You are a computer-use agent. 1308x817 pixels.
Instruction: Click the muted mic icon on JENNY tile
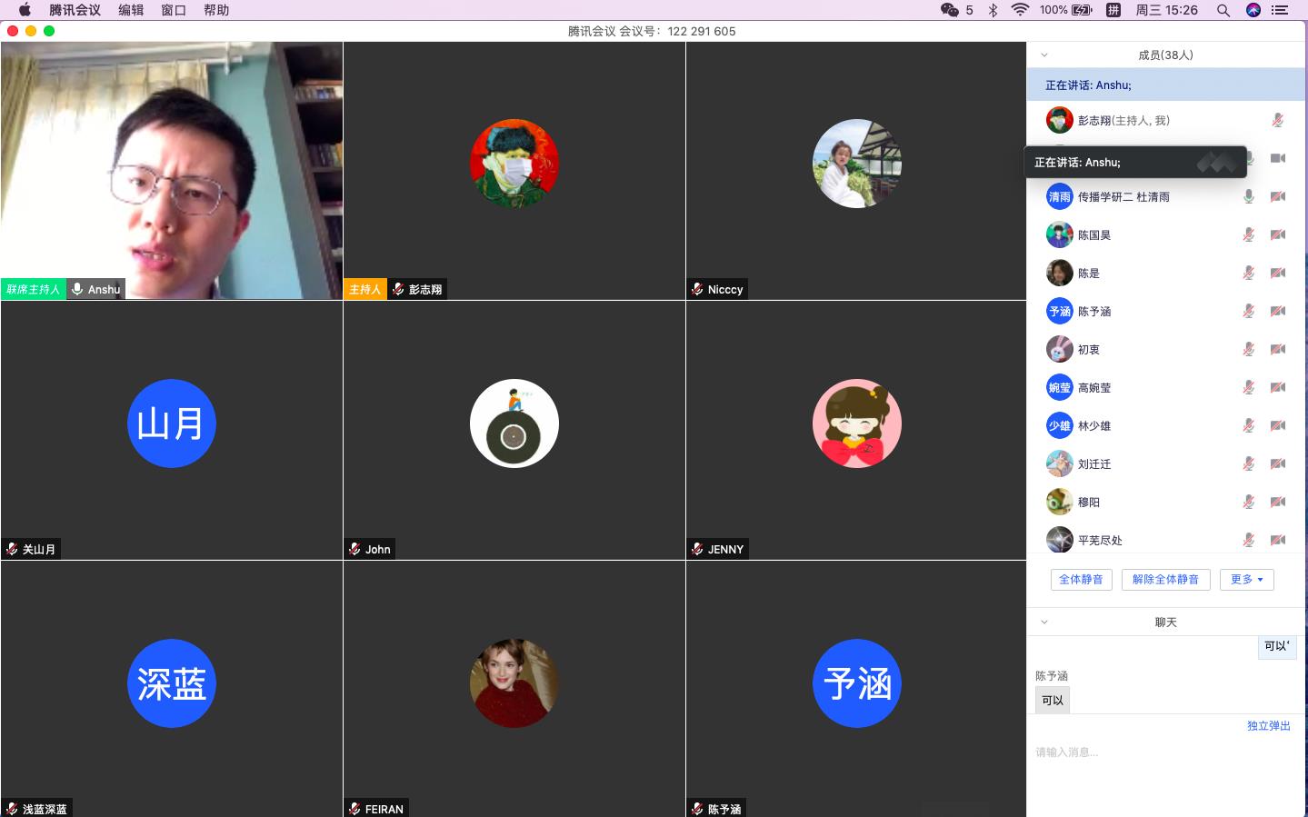[697, 549]
